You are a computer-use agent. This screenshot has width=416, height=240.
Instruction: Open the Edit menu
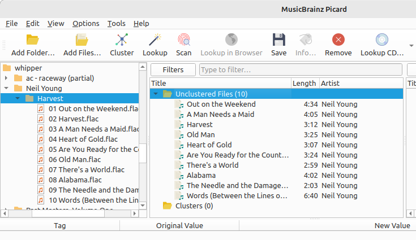[x=33, y=24]
